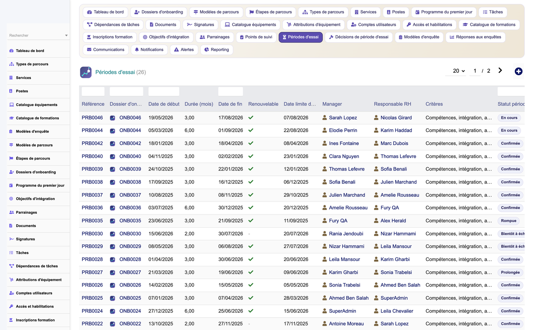Open the Décisions de période d'essai tab
This screenshot has width=534, height=330.
(358, 37)
